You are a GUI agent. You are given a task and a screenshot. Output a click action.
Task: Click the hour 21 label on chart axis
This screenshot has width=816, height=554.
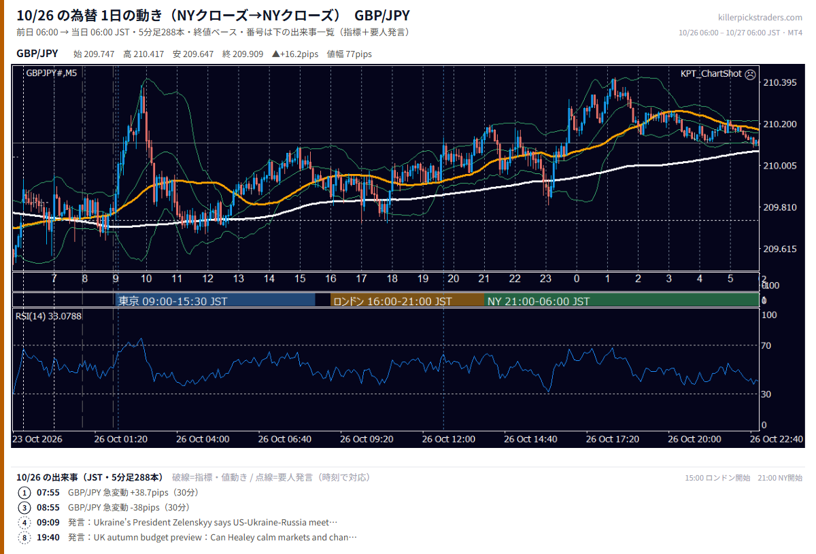(x=484, y=279)
